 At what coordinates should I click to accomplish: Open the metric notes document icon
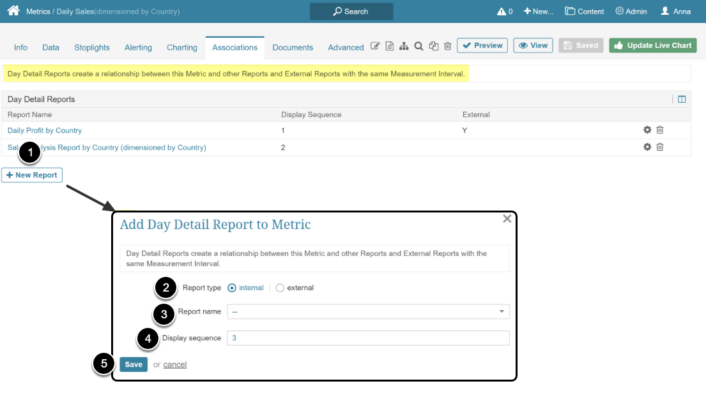[390, 46]
